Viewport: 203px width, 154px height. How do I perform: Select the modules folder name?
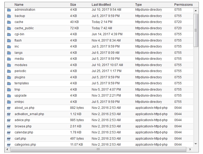click(21, 65)
